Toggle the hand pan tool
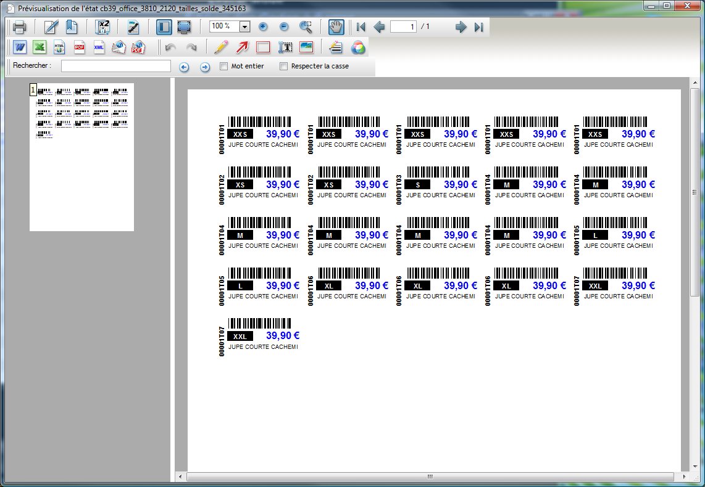The width and height of the screenshot is (705, 487). tap(336, 27)
